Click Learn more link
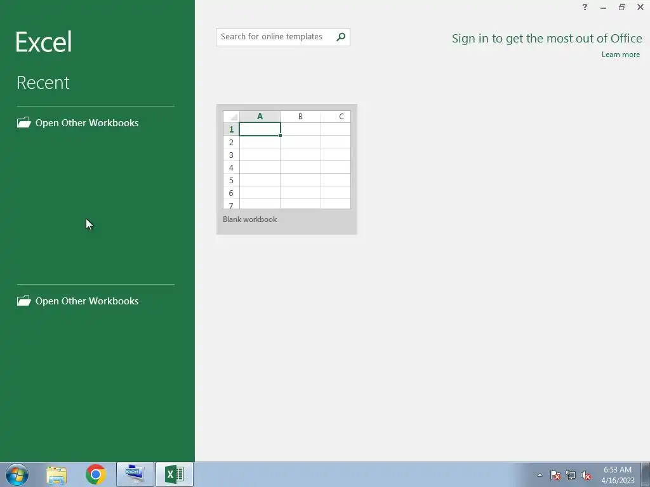The image size is (650, 487). point(621,55)
